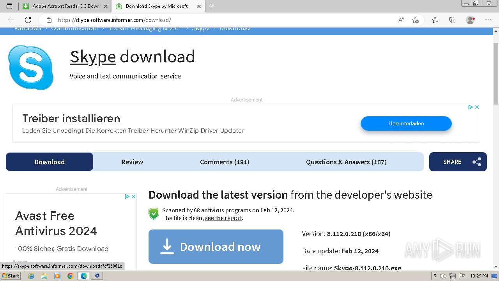Click the blue Download now button

(216, 247)
